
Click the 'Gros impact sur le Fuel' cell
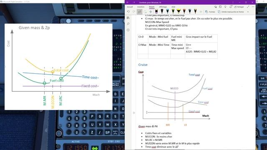pos(201,38)
